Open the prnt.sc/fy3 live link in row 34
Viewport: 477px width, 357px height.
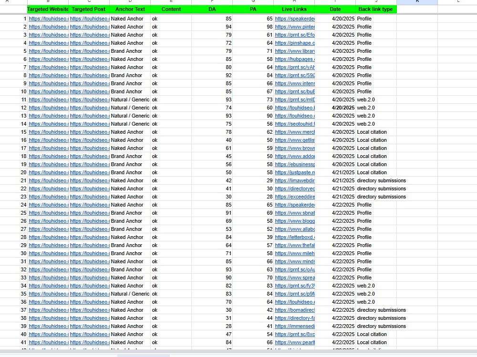point(295,286)
